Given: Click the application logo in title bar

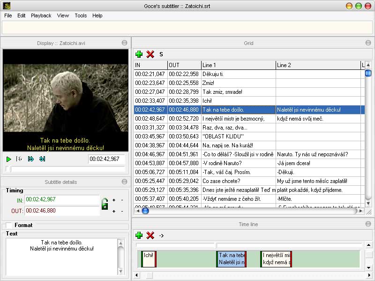Looking at the screenshot, I should [7, 6].
